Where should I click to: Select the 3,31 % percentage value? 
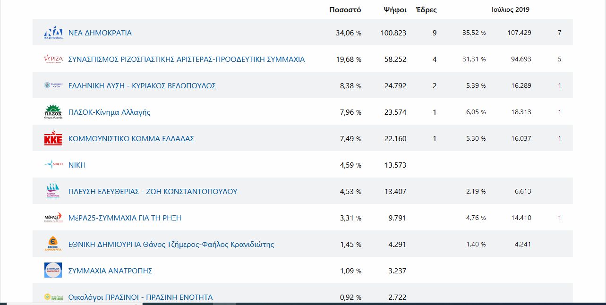[351, 218]
